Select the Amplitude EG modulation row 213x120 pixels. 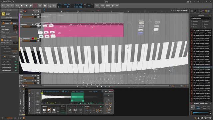pyautogui.click(x=9, y=62)
